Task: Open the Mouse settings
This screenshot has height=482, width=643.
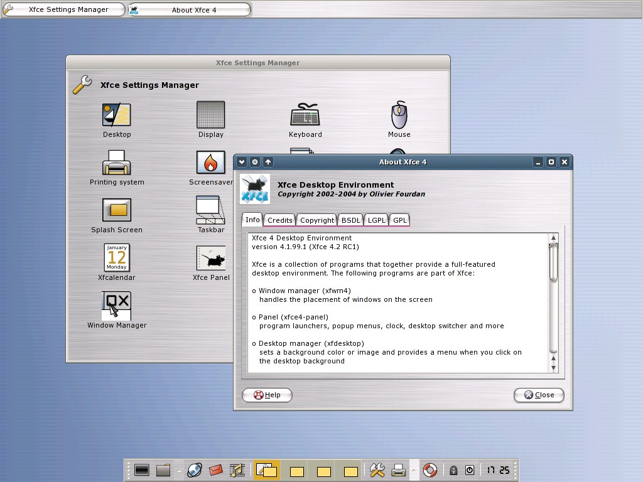Action: 399,117
